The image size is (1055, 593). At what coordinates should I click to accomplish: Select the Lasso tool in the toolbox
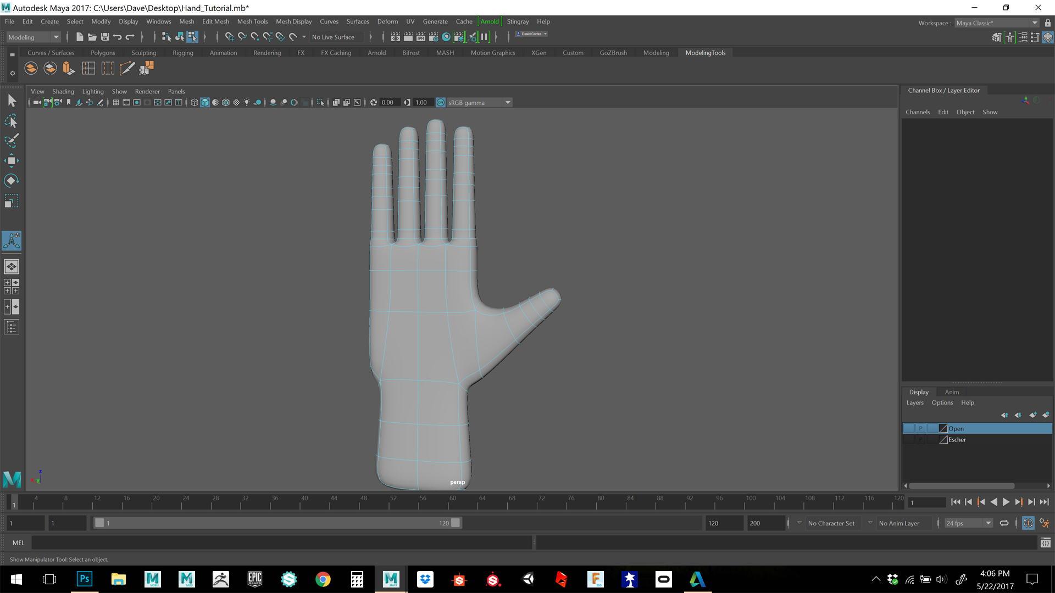(12, 121)
